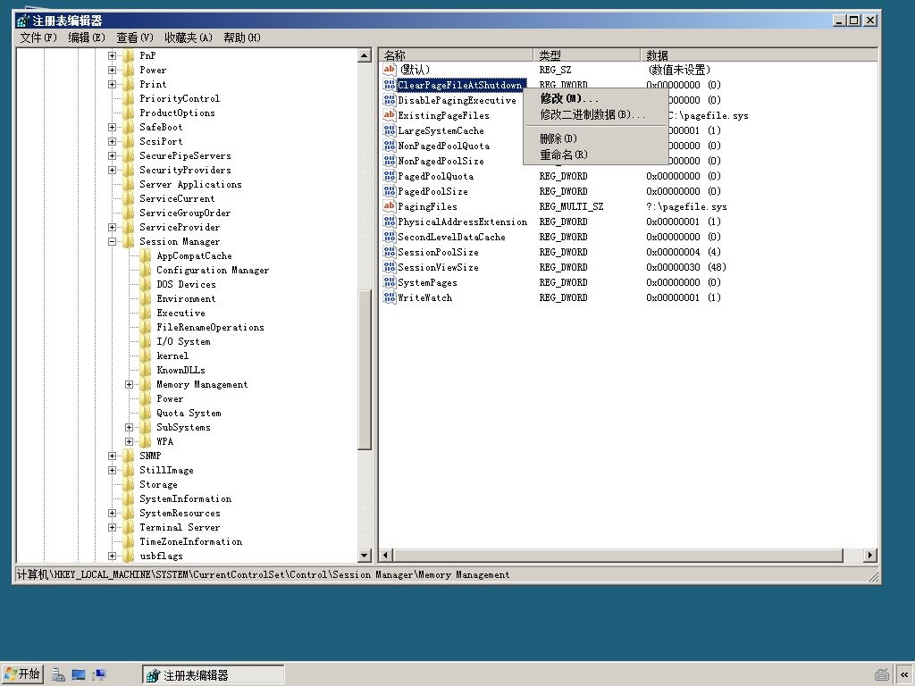Click the Session Manager folder icon
This screenshot has height=686, width=915.
coord(129,241)
